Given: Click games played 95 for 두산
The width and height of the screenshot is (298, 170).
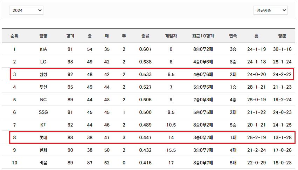Looking at the screenshot, I should tap(70, 87).
